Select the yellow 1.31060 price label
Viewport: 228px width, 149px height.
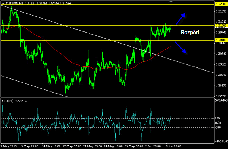(221, 25)
